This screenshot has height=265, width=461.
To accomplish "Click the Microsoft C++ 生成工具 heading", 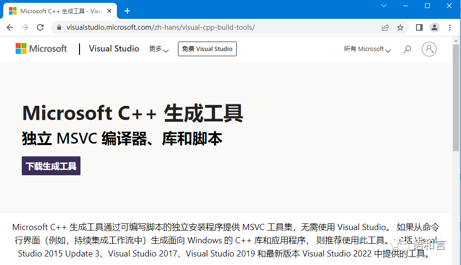I will point(133,113).
